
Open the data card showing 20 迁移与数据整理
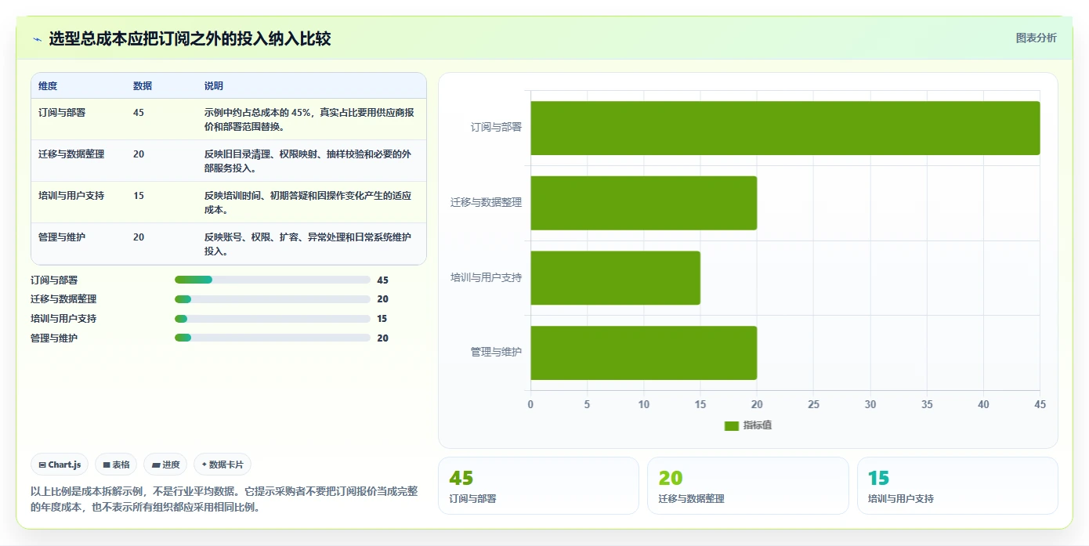(x=747, y=486)
